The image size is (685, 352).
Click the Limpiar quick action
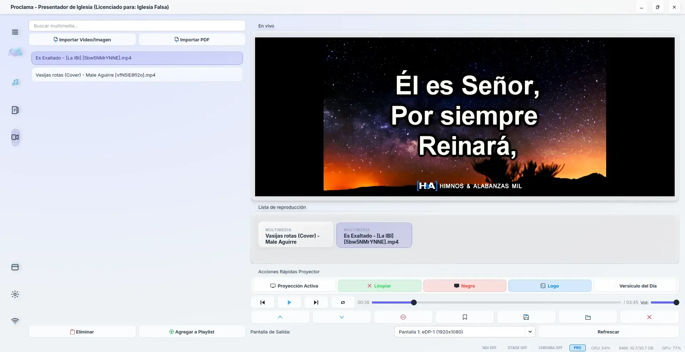click(x=380, y=286)
